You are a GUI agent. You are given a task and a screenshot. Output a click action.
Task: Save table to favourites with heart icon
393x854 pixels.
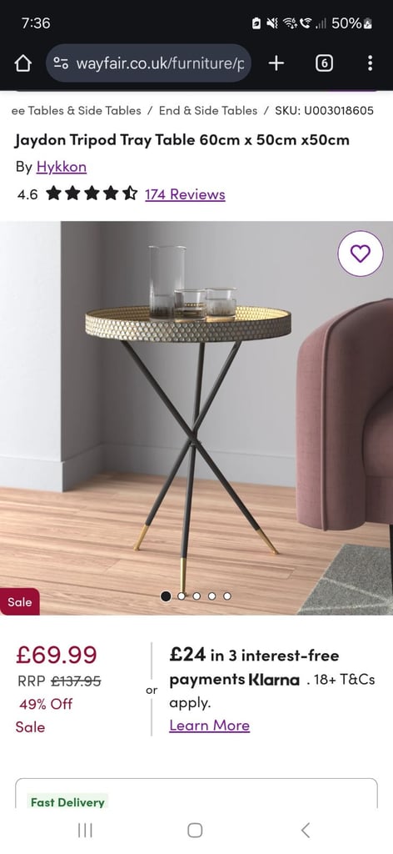click(x=361, y=254)
